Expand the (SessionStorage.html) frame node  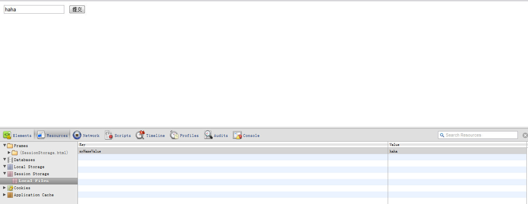point(9,153)
